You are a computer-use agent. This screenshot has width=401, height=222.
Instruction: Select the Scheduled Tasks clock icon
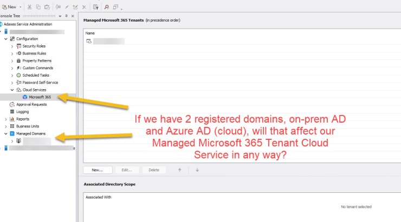(x=18, y=75)
